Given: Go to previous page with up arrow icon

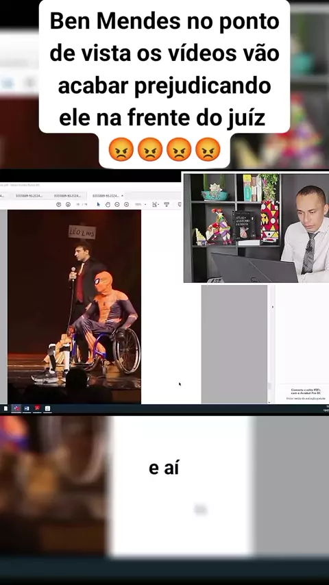Looking at the screenshot, I should coord(59,204).
